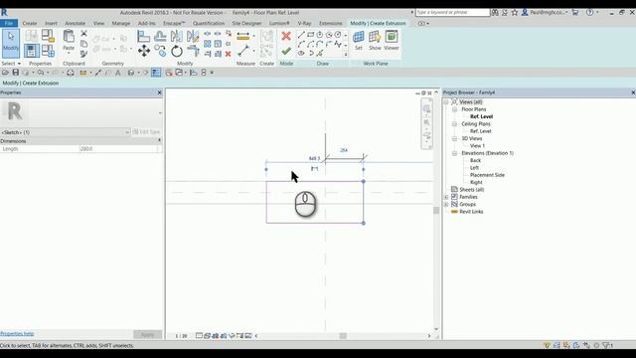Image resolution: width=636 pixels, height=358 pixels.
Task: Select Mirror - Draw Axis tool
Action: coord(193,37)
